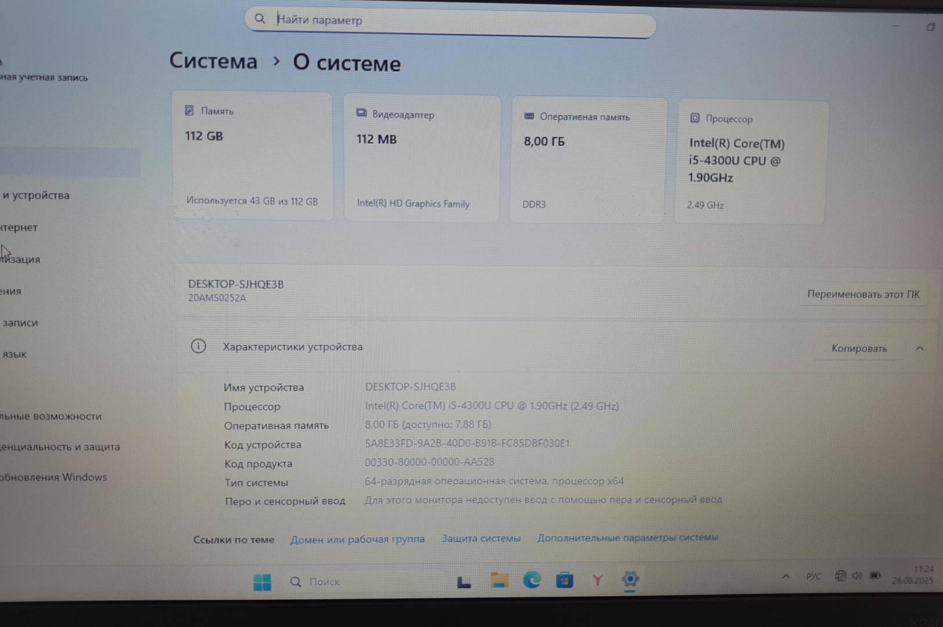Click Система in the breadcrumb
Screen dimensions: 943x627
pos(213,61)
